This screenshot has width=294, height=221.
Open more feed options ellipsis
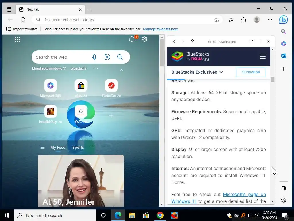92,147
